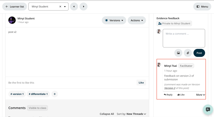Open the Version 2 link in the comment
This screenshot has height=117, width=214.
pyautogui.click(x=170, y=88)
